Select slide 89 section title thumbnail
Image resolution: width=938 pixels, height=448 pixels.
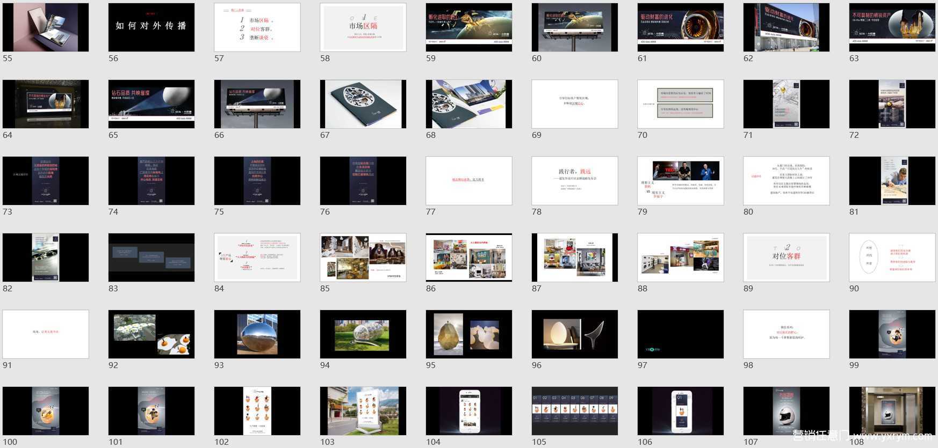pyautogui.click(x=787, y=258)
